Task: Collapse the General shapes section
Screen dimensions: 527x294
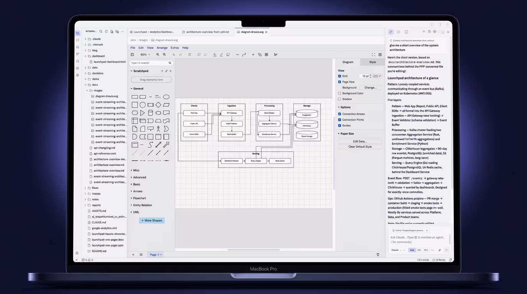Action: 131,88
